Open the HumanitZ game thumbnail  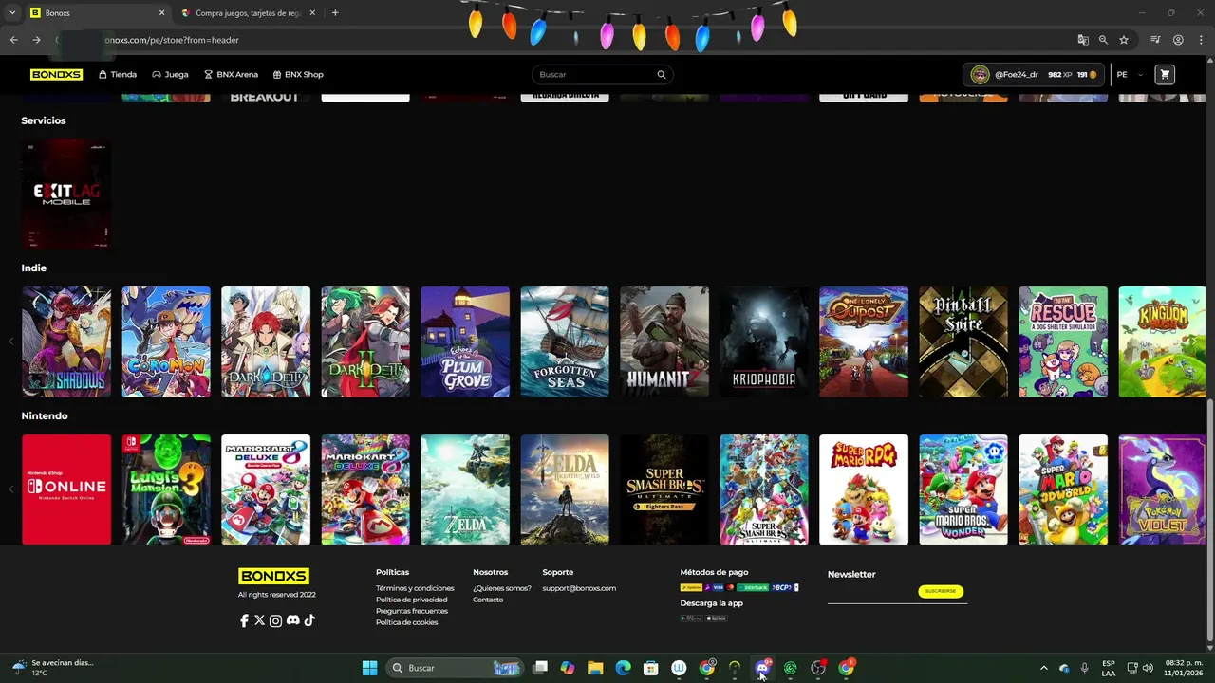[x=664, y=341]
